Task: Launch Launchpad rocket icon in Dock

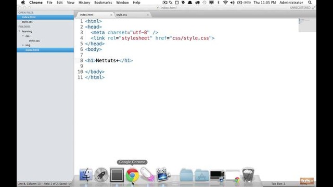Action: (x=101, y=175)
